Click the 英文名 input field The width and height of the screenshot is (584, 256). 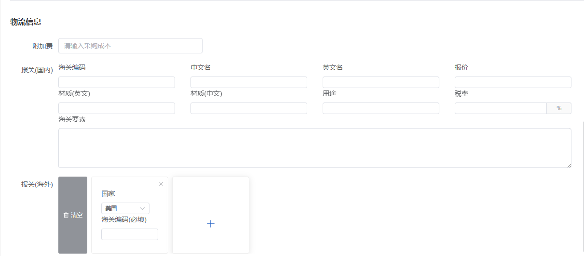(x=381, y=82)
